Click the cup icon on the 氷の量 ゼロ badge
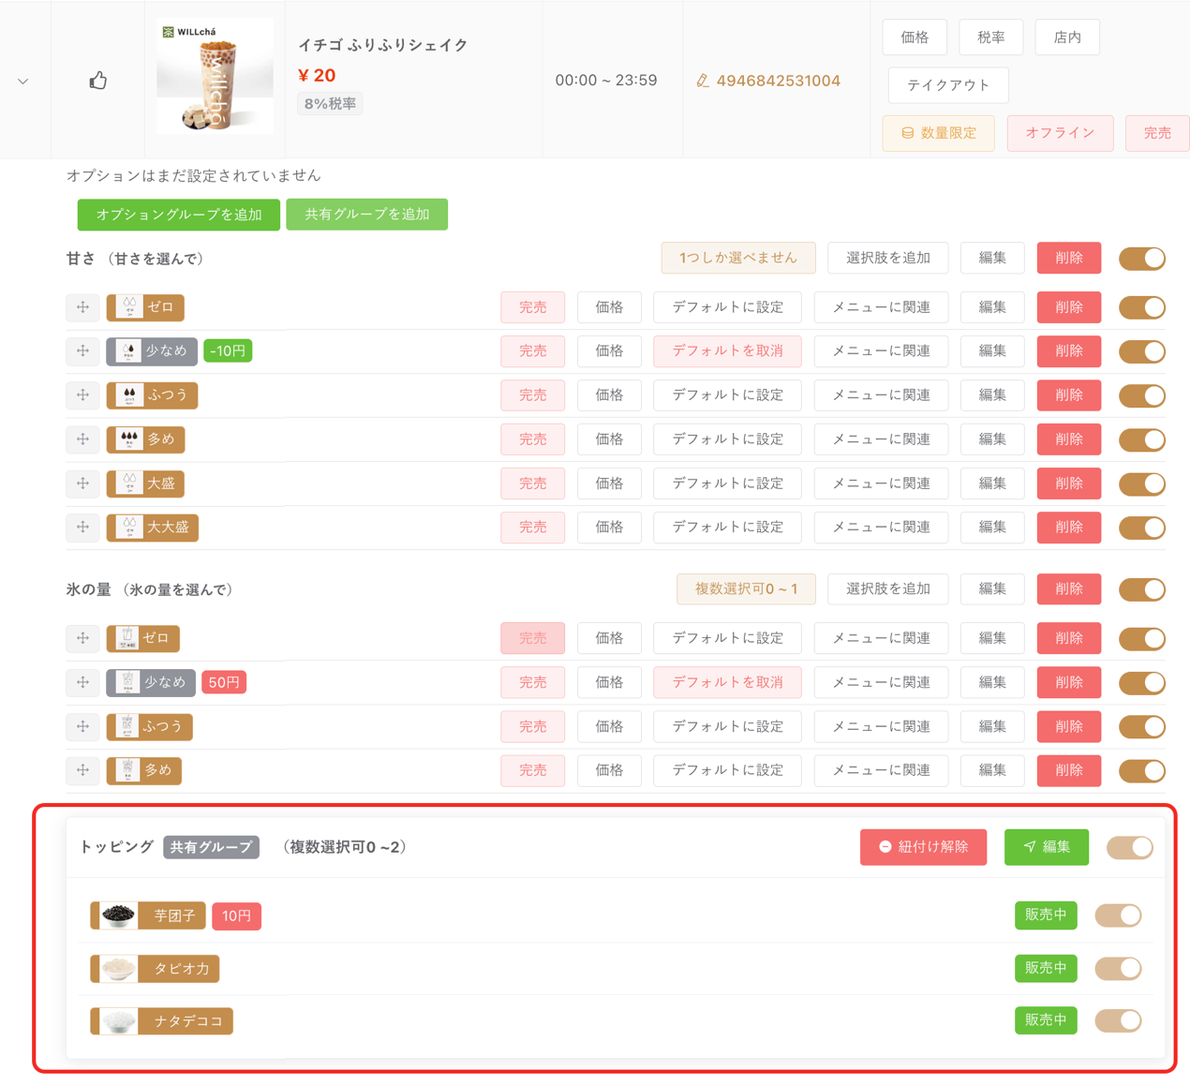 [128, 638]
